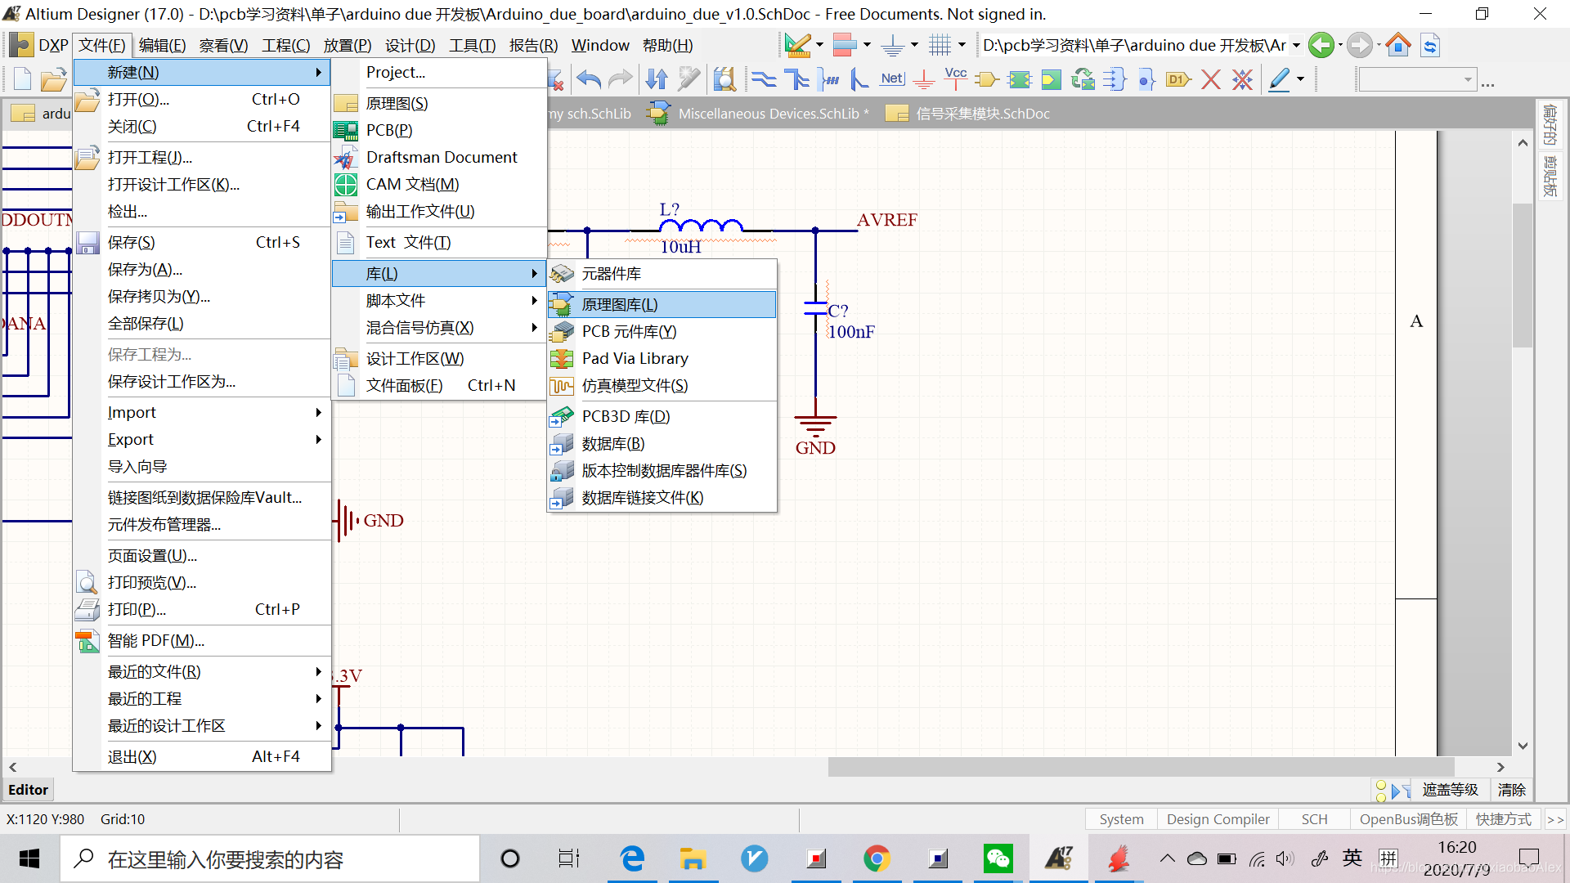Click the Redo arrow in the toolbar
Screen dimensions: 1570x883
click(621, 79)
